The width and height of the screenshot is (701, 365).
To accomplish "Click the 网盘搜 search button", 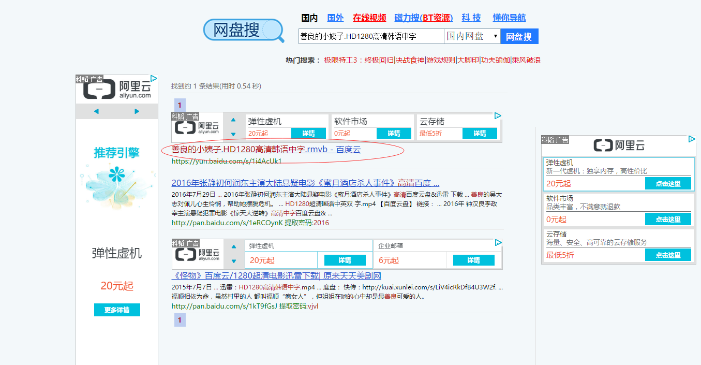I will click(519, 36).
